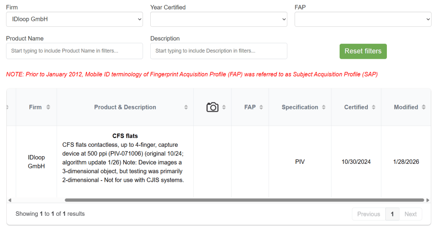Select page 1 in pagination
Screen dimensions: 435x229
point(392,214)
